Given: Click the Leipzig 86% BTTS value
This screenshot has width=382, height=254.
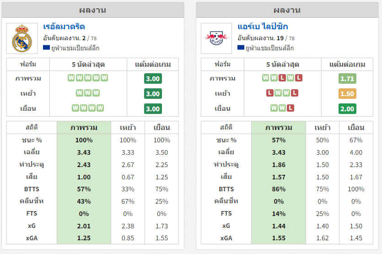Looking at the screenshot, I should point(279,189).
